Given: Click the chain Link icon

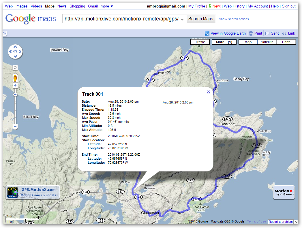Looking at the screenshot, I should (284, 33).
